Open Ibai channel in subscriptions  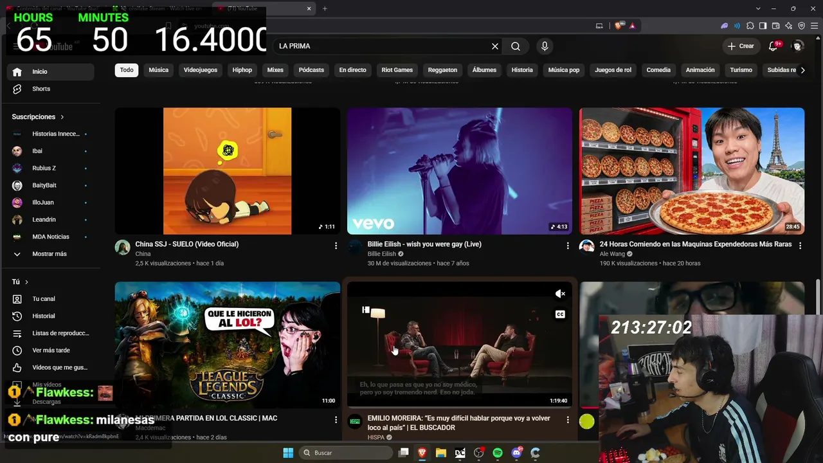[51, 151]
